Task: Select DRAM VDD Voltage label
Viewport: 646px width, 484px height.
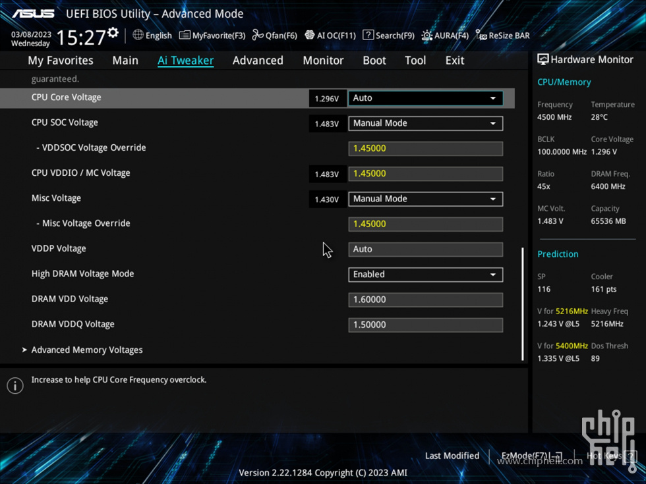Action: [70, 299]
